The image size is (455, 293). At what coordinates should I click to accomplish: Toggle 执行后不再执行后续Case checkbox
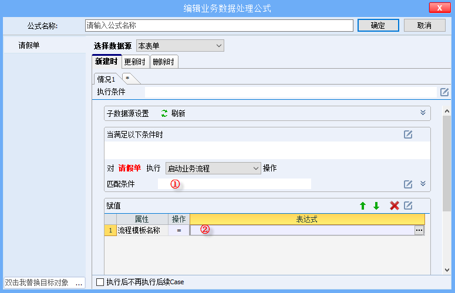(100, 282)
